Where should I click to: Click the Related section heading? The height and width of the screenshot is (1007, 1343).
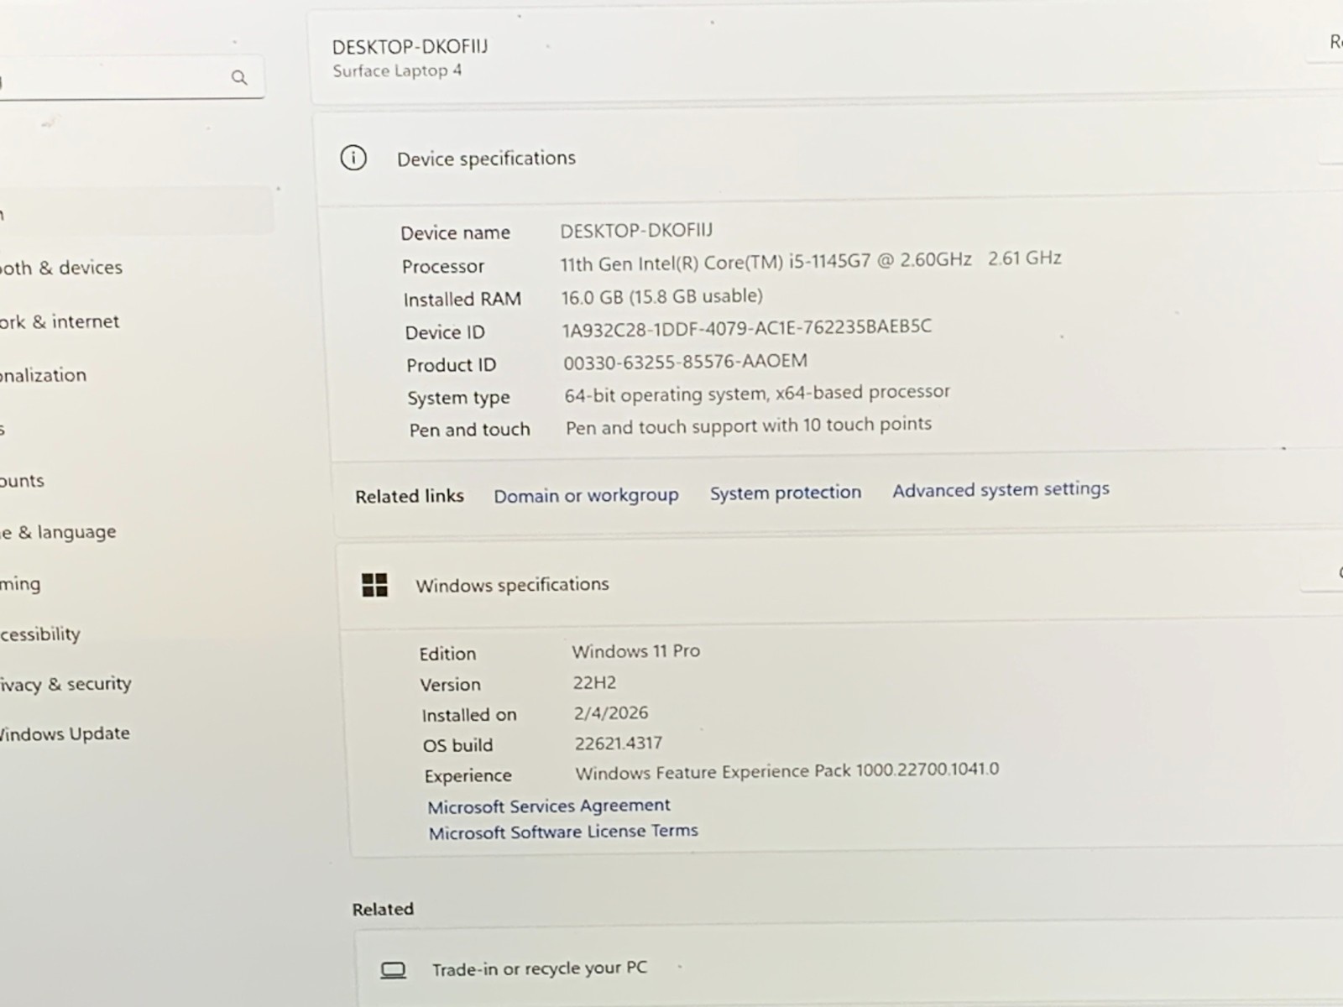(x=383, y=909)
